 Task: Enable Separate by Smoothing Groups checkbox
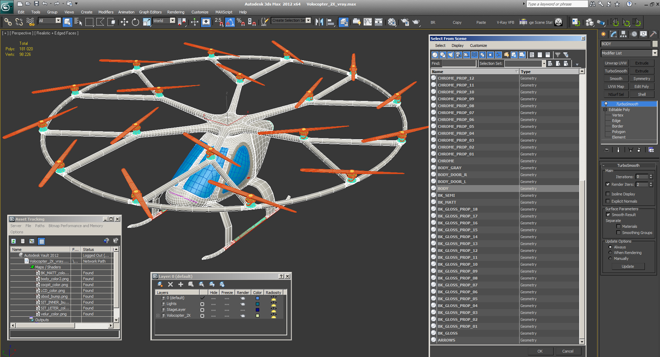618,232
